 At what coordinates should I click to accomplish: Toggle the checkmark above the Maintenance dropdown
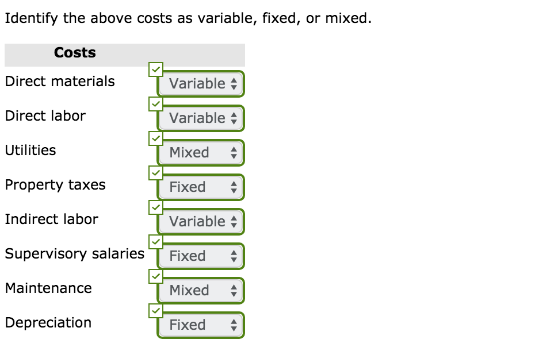point(155,276)
